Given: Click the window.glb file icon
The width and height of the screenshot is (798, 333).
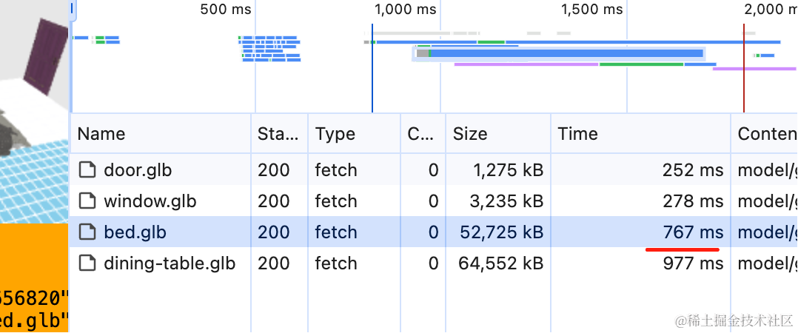Looking at the screenshot, I should point(87,201).
